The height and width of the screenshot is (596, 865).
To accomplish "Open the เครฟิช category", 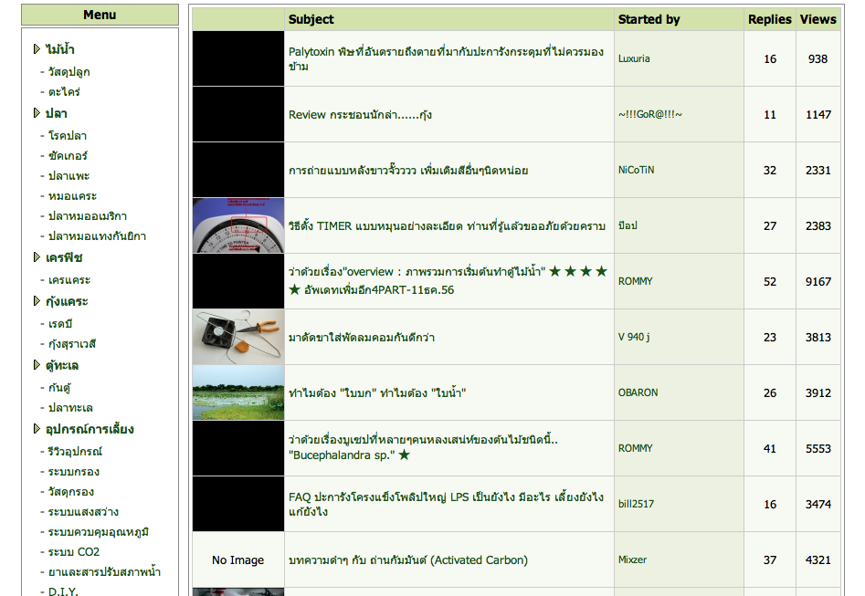I will point(64,257).
